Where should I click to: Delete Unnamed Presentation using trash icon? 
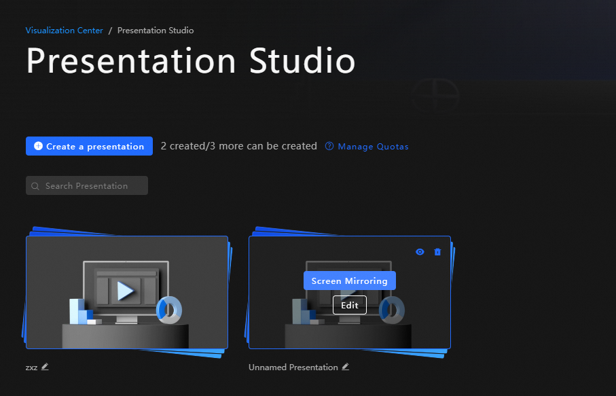pyautogui.click(x=437, y=252)
